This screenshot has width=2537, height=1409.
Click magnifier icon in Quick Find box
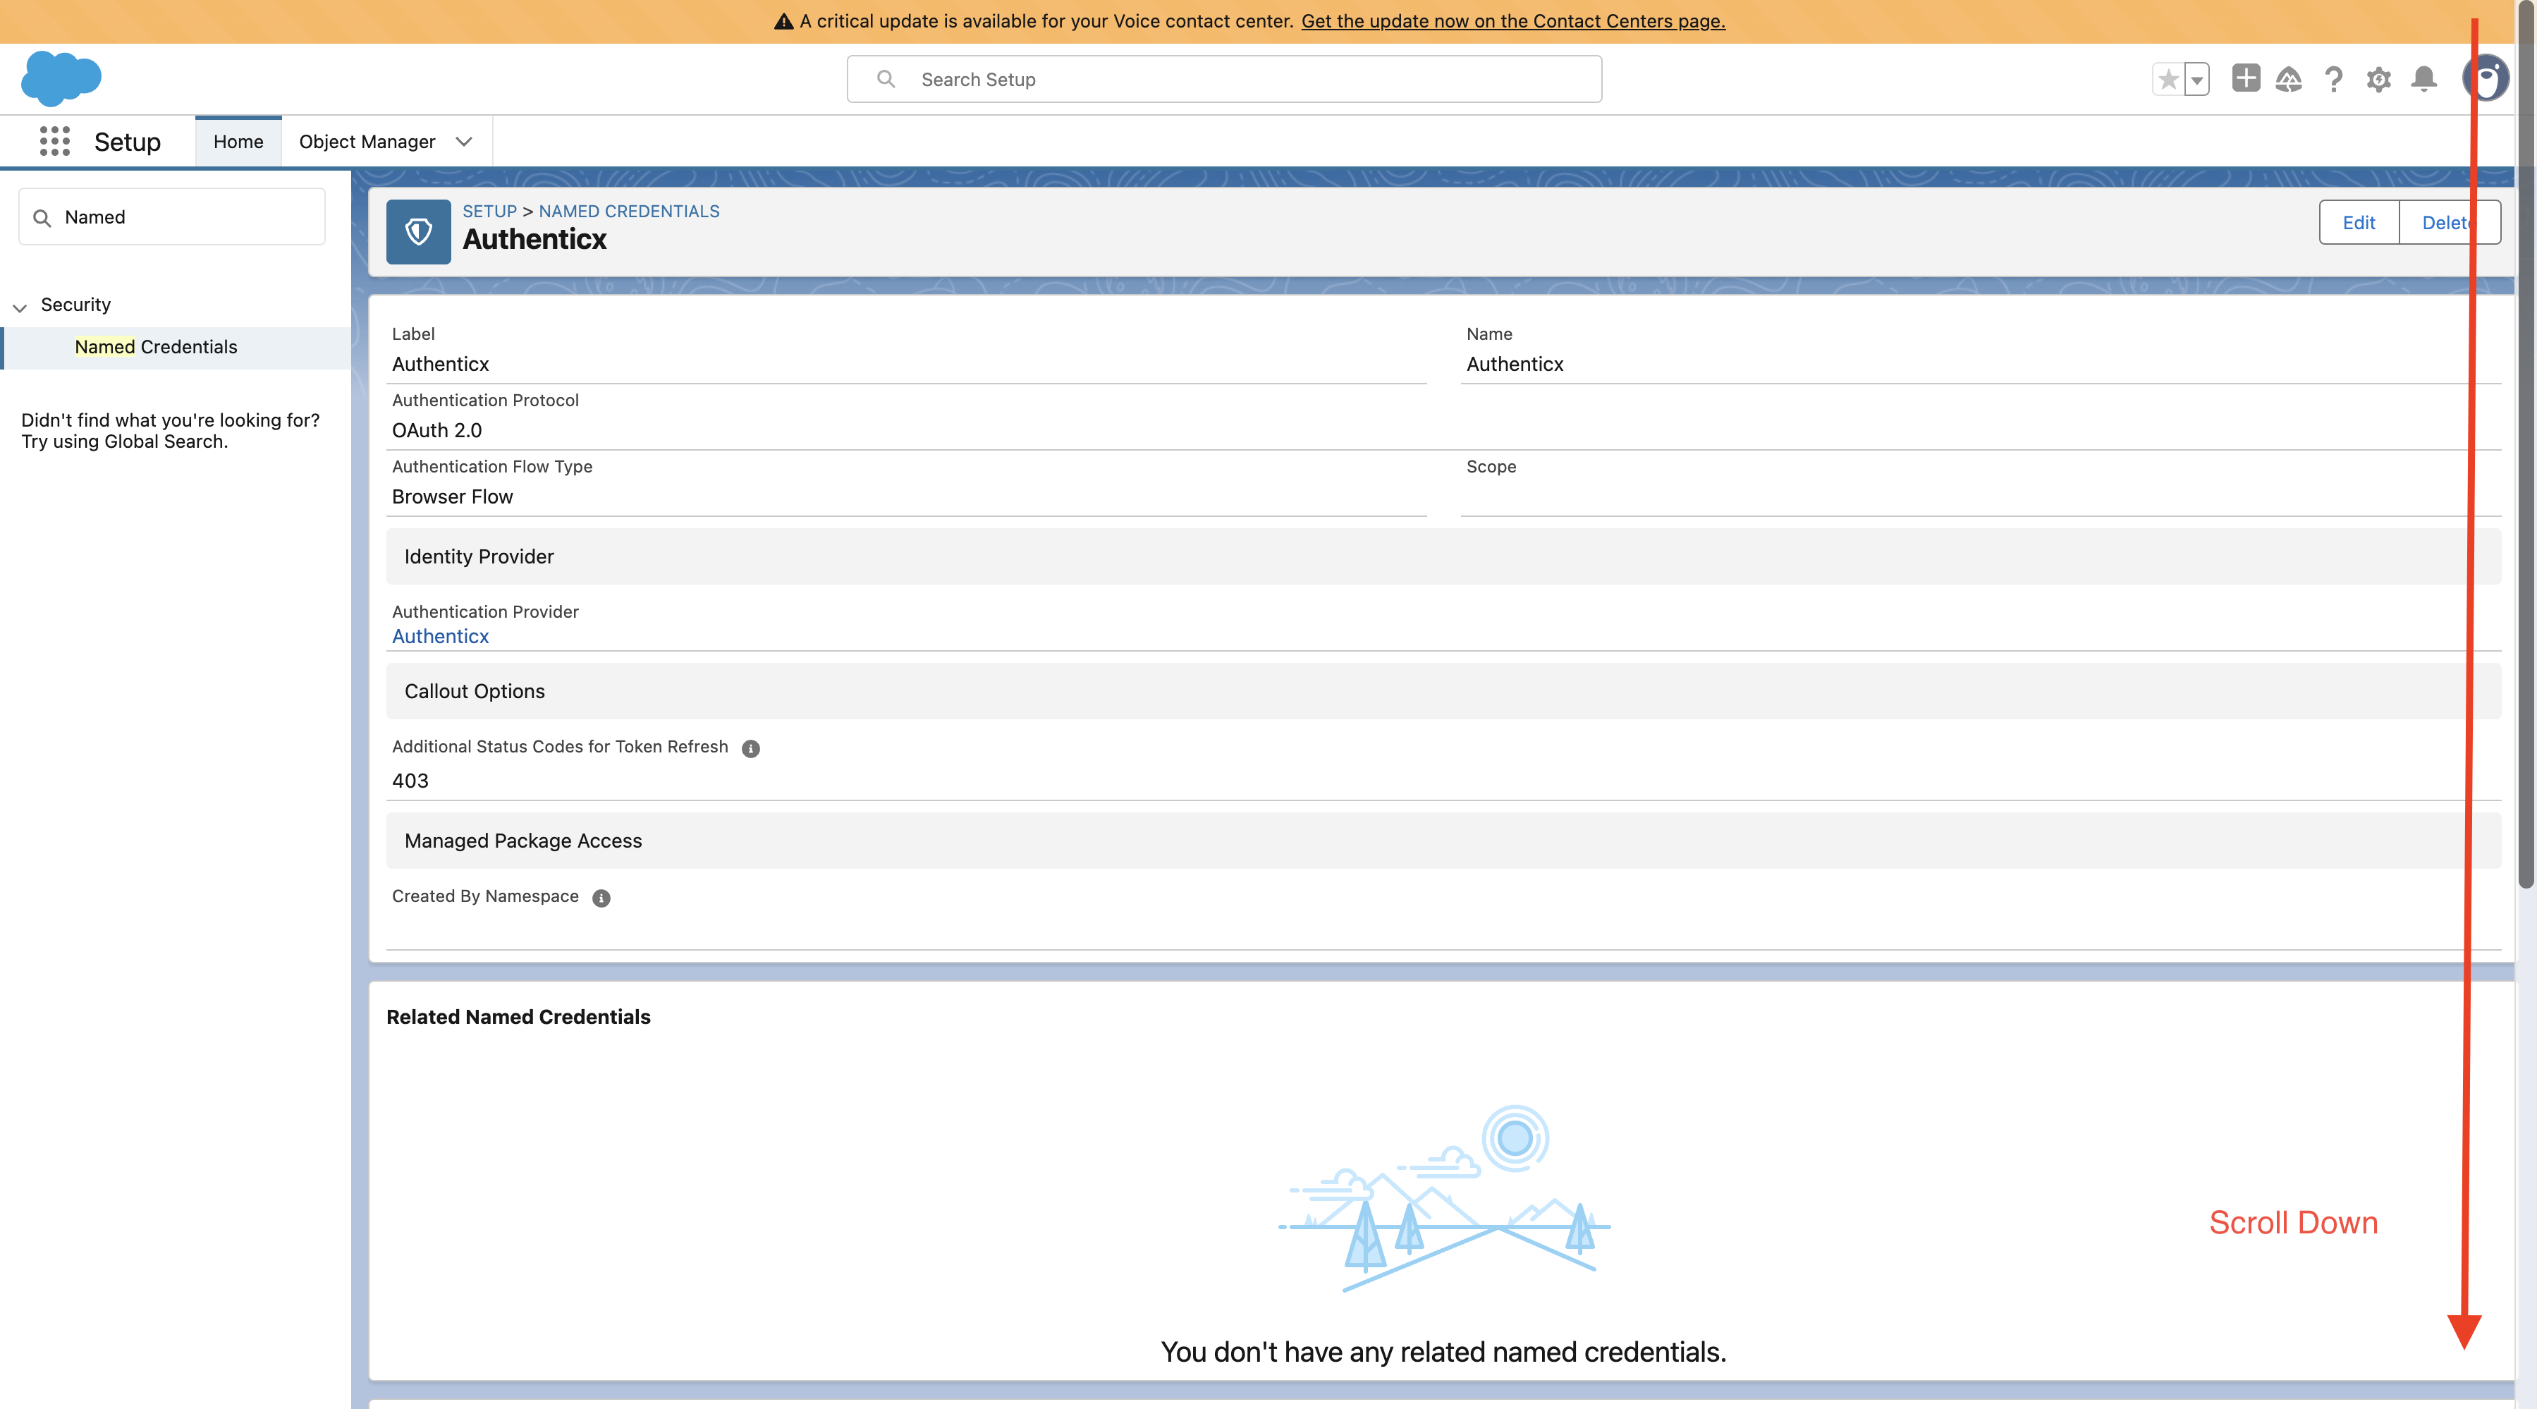pos(42,218)
